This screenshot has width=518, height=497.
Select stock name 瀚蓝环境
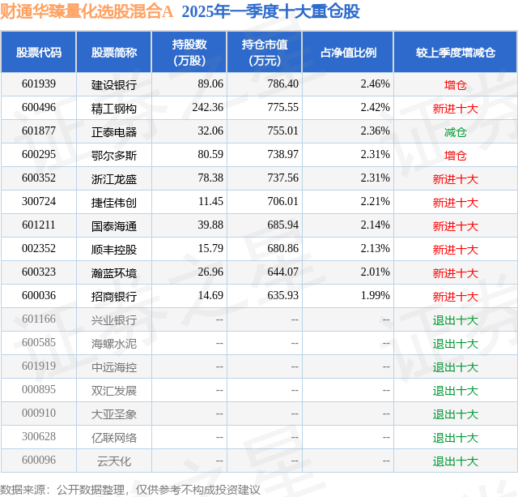[114, 272]
